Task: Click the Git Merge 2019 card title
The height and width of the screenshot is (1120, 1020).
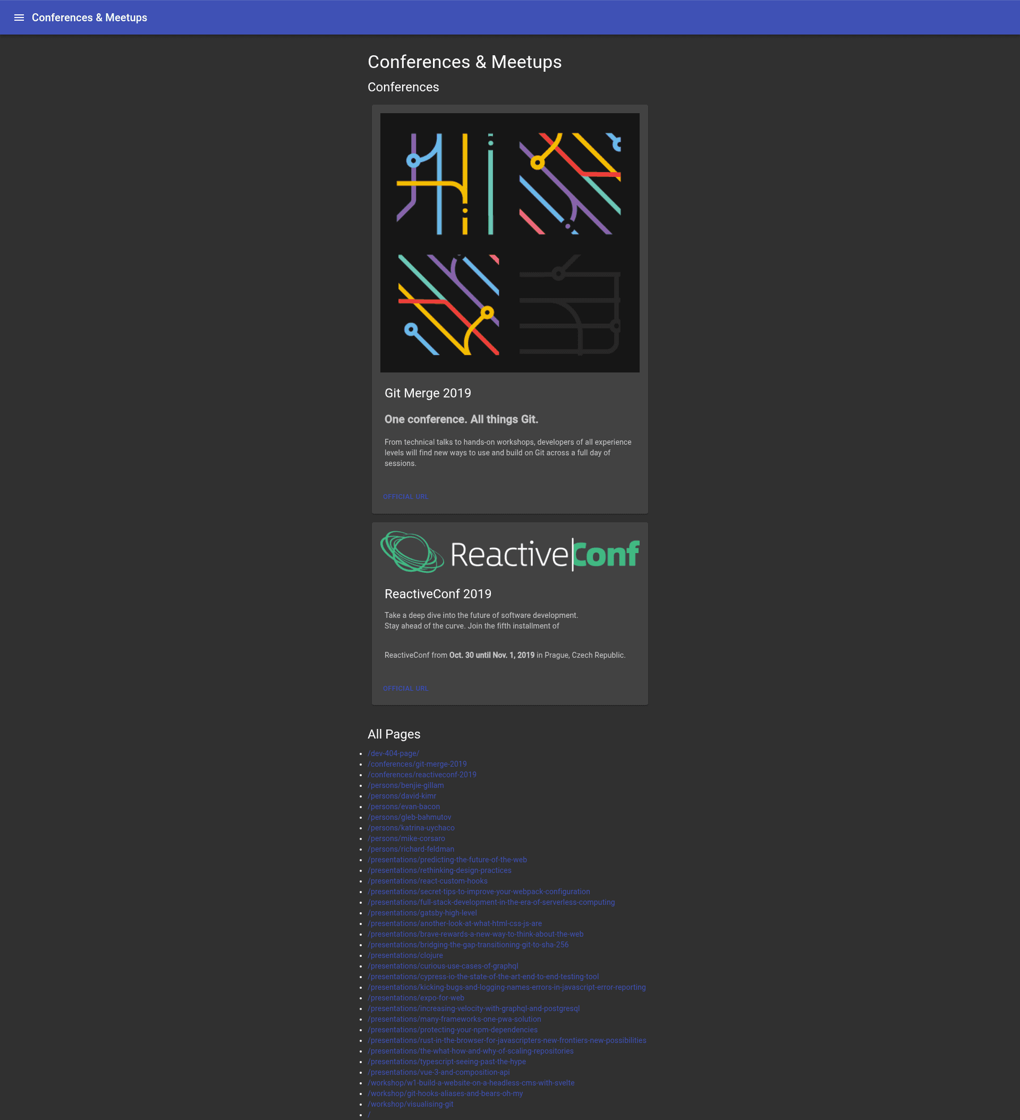Action: (428, 393)
